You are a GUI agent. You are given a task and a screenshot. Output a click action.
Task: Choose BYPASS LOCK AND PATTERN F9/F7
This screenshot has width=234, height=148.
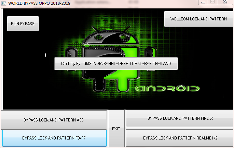pos(54,138)
